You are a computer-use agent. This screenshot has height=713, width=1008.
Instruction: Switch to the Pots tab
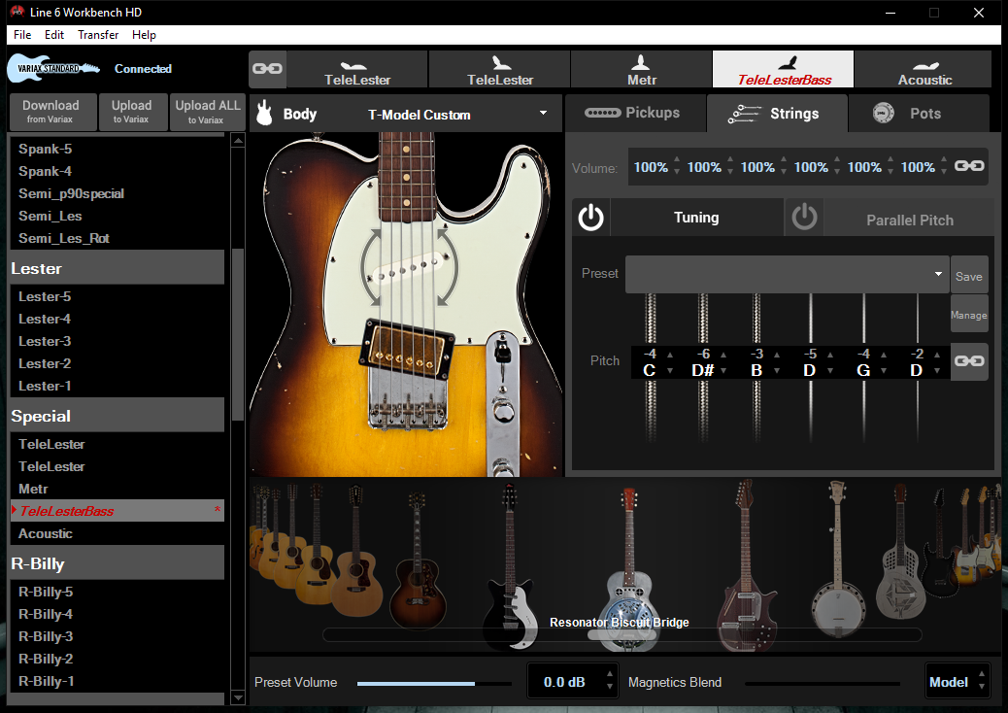pyautogui.click(x=919, y=113)
